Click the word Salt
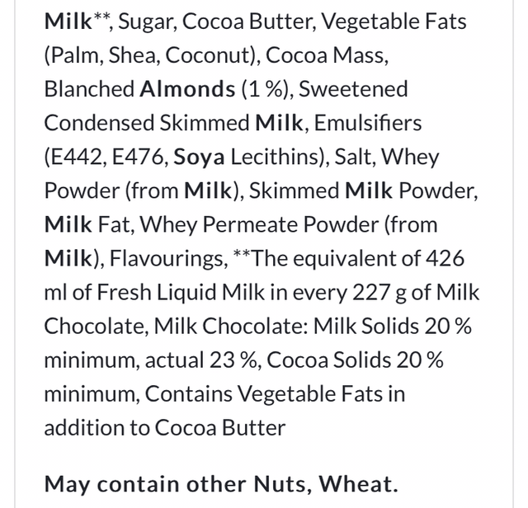Image resolution: width=528 pixels, height=508 pixels. (355, 157)
